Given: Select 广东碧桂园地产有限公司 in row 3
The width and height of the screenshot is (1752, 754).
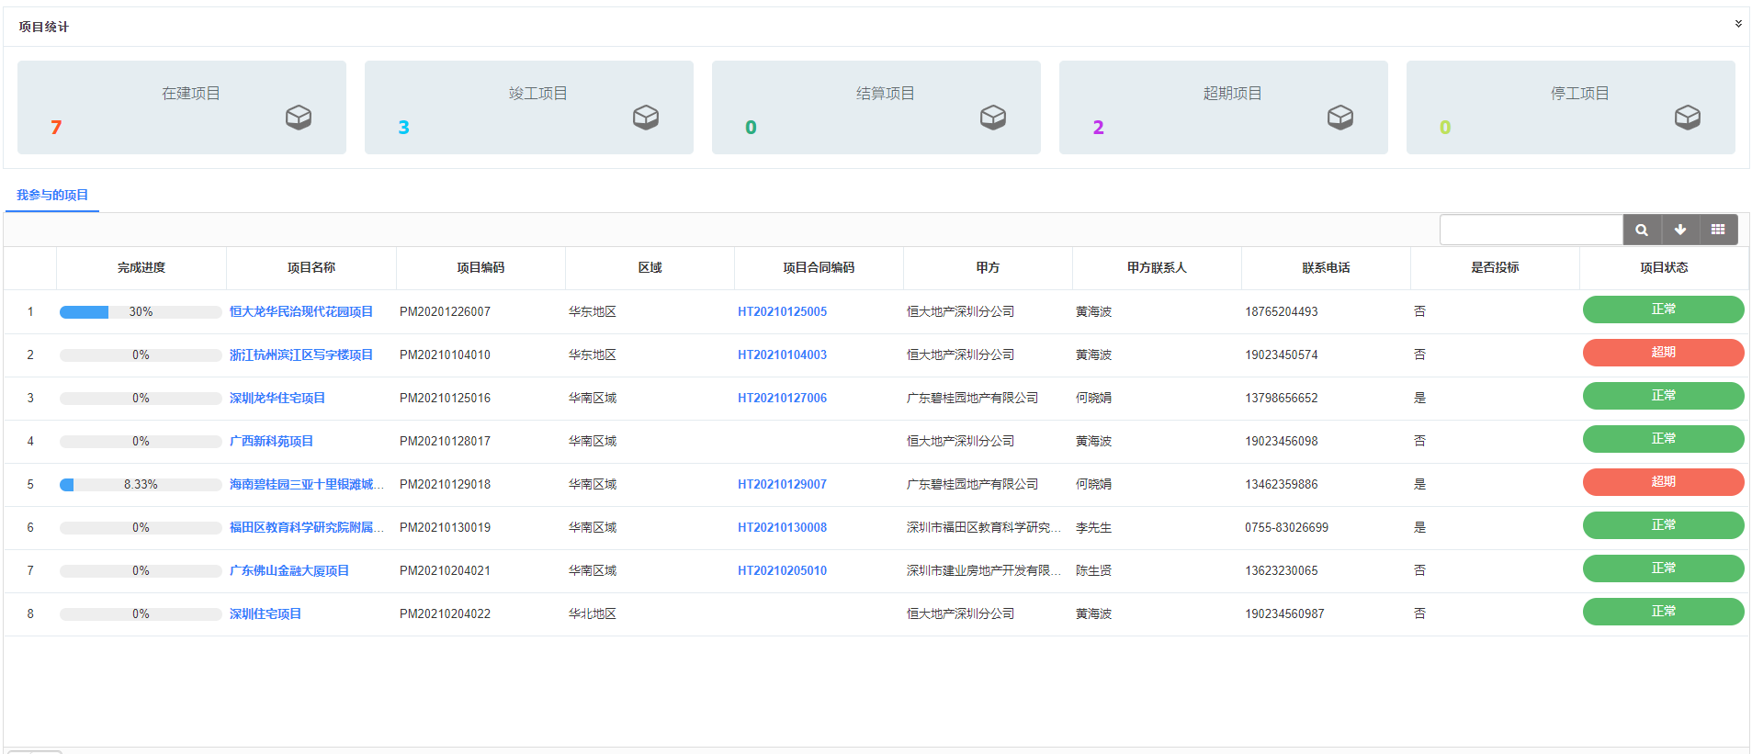Looking at the screenshot, I should pyautogui.click(x=972, y=398).
